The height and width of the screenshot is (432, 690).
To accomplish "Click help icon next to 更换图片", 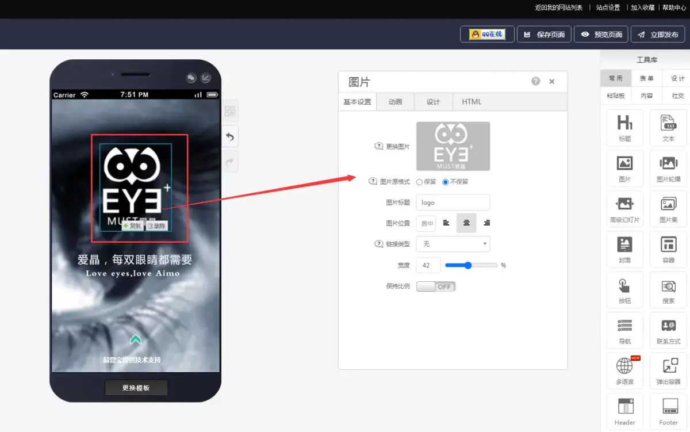I will point(379,146).
